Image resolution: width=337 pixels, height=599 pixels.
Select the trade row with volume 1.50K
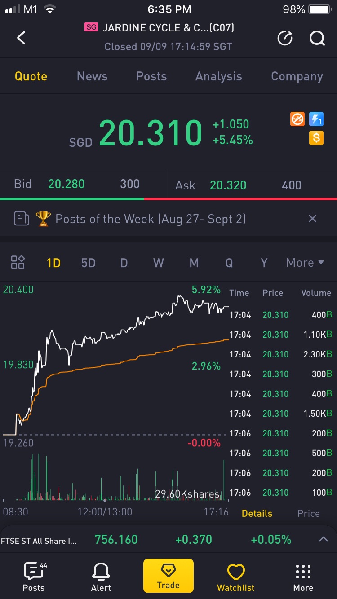pos(281,414)
